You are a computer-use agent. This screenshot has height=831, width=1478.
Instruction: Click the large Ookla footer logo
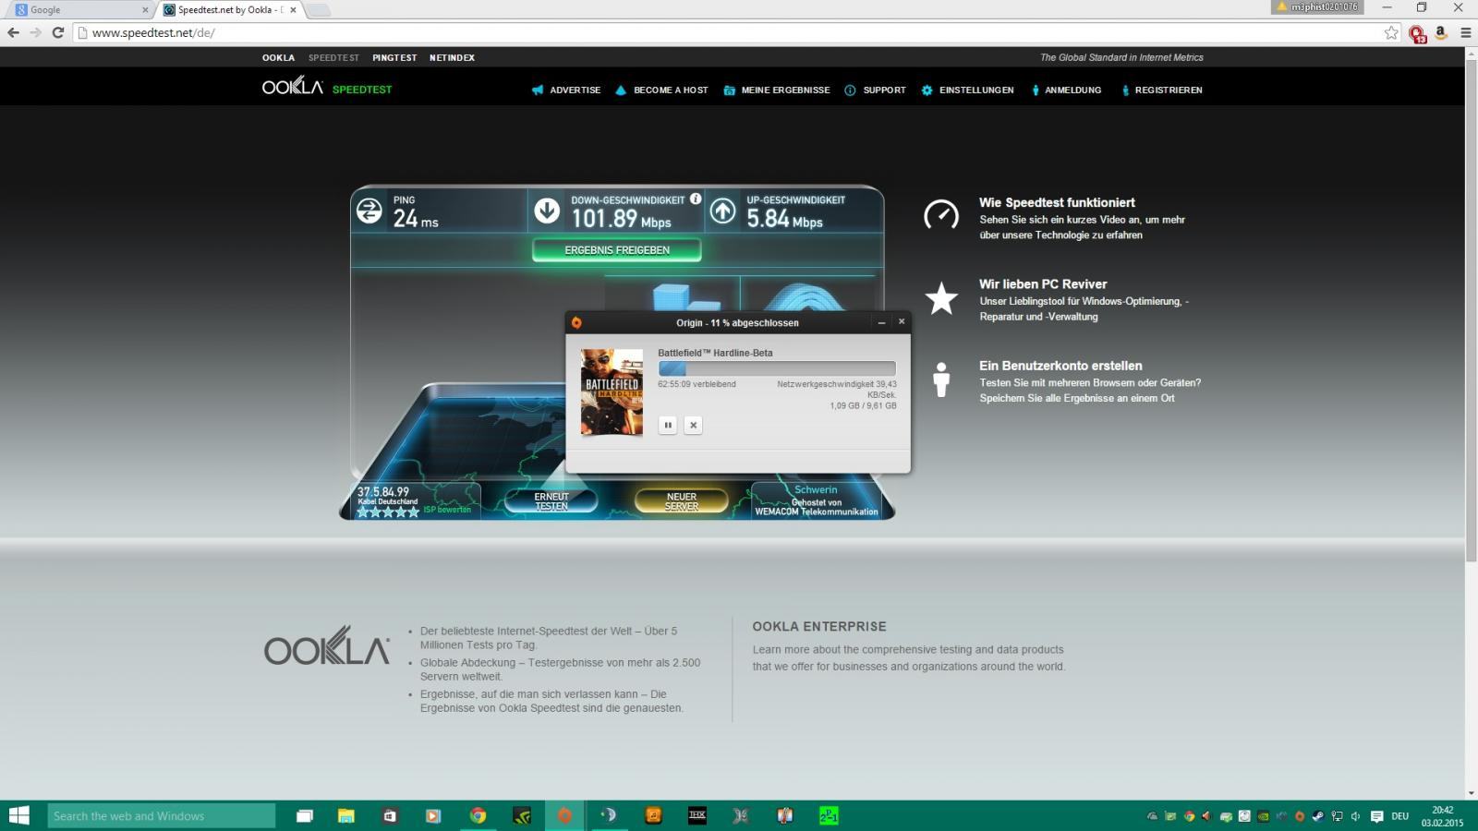coord(327,645)
